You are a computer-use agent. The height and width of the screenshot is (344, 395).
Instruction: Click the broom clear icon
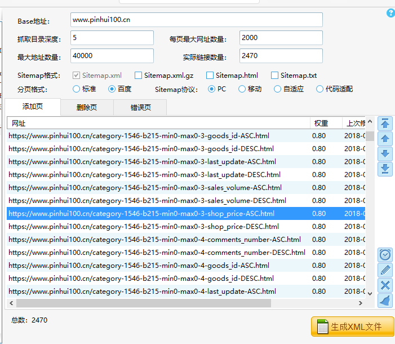point(385,301)
